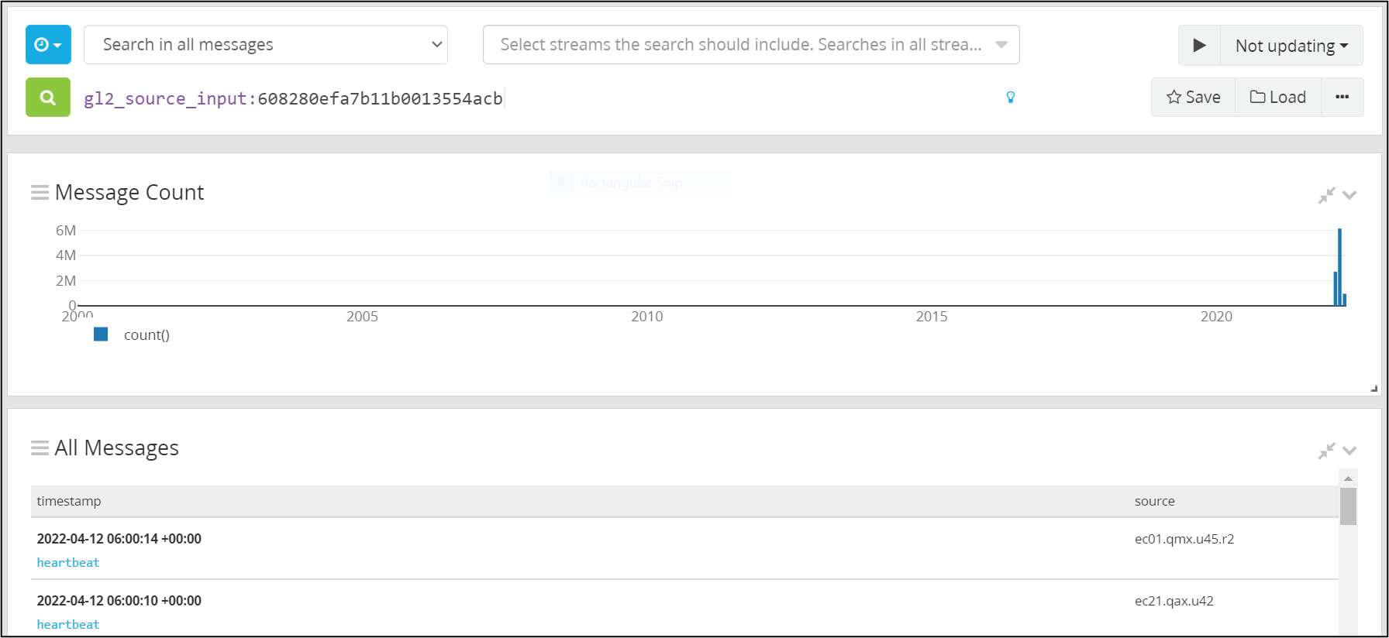This screenshot has width=1389, height=638.
Task: Click the Save button
Action: click(1193, 97)
